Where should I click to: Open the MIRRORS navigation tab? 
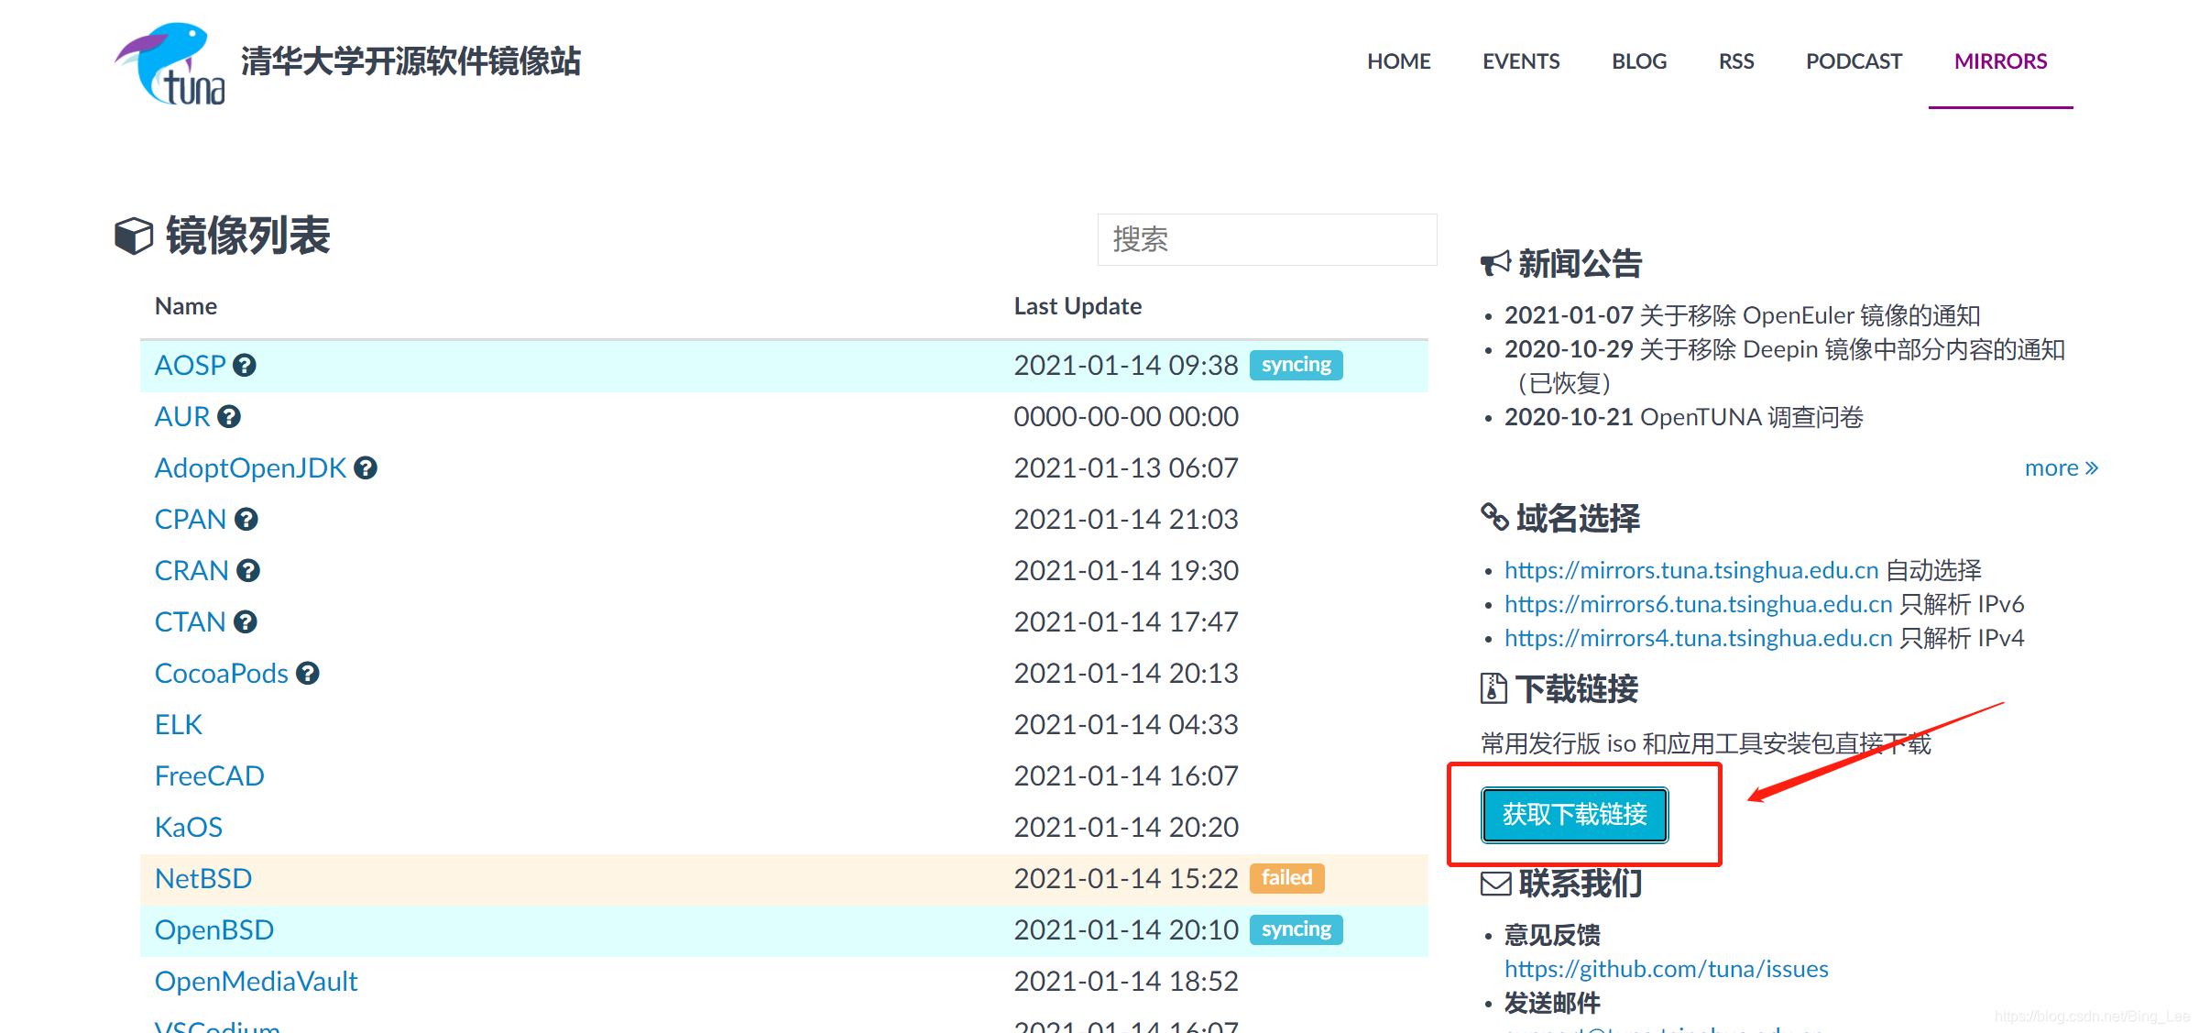point(2000,61)
